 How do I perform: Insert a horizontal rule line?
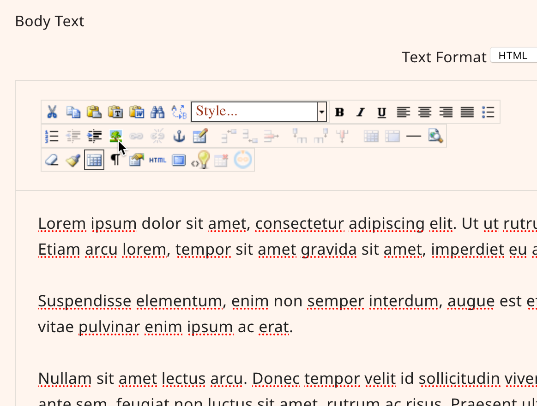pos(414,136)
